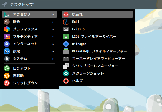162x112 pixels.
Task: Expand the 開発 submenu arrow
Action: point(53,22)
